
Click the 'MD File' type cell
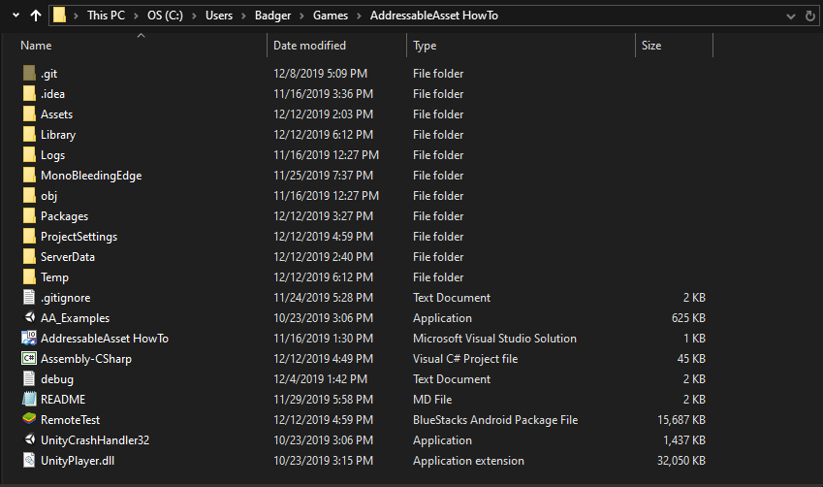[x=432, y=400]
